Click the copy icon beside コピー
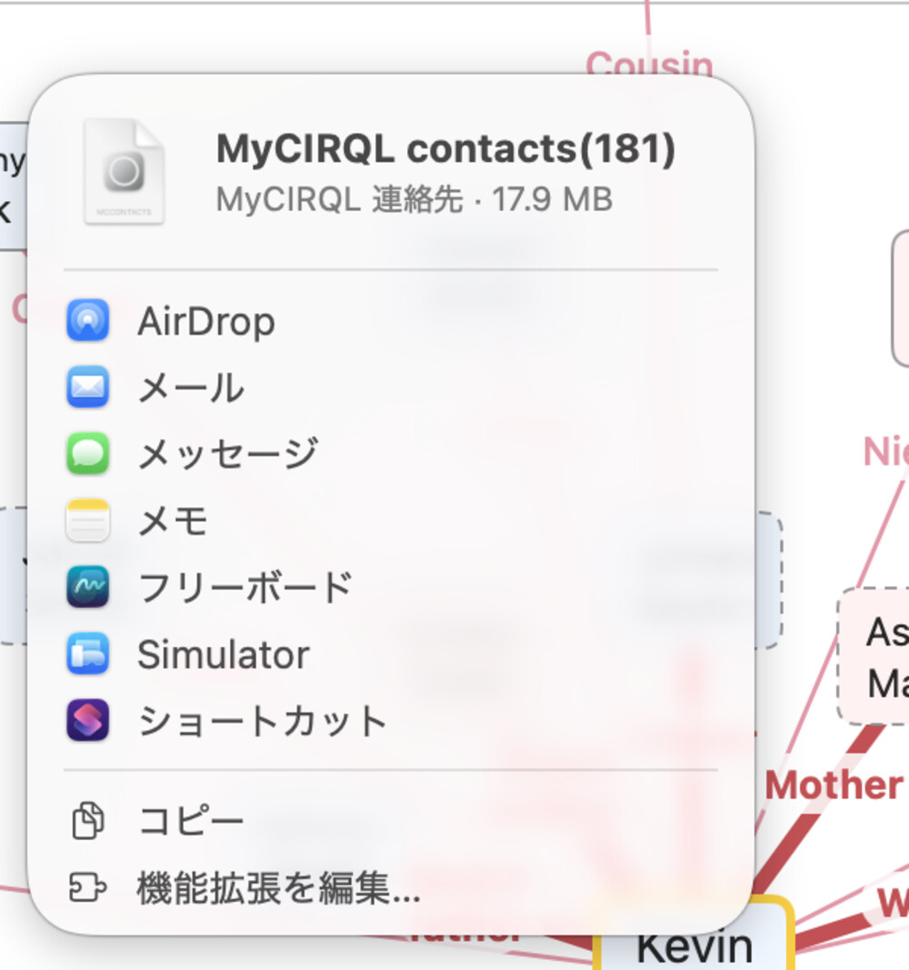 tap(88, 821)
